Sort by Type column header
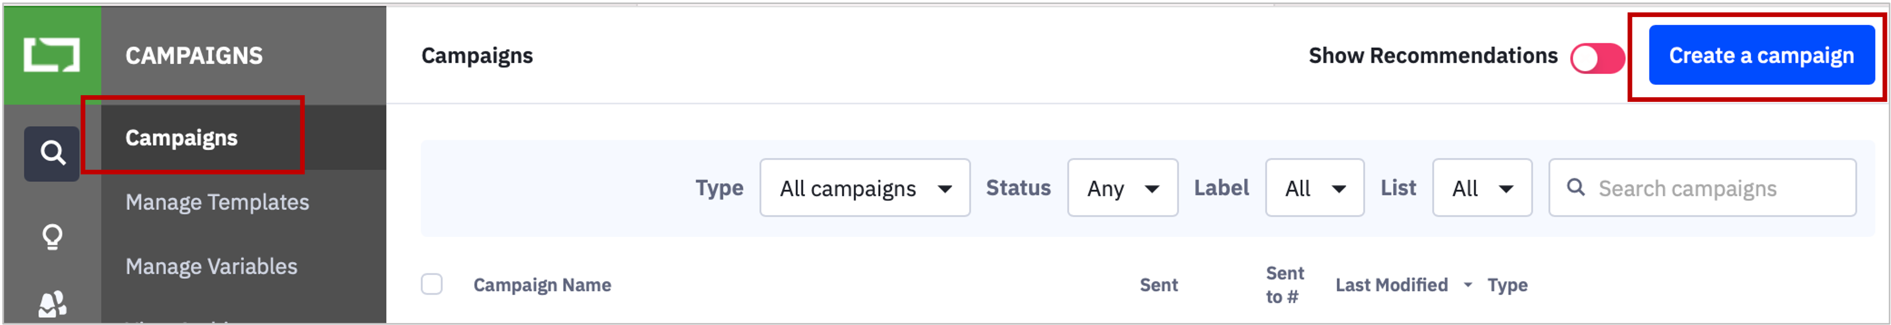The width and height of the screenshot is (1891, 325). [x=1507, y=285]
